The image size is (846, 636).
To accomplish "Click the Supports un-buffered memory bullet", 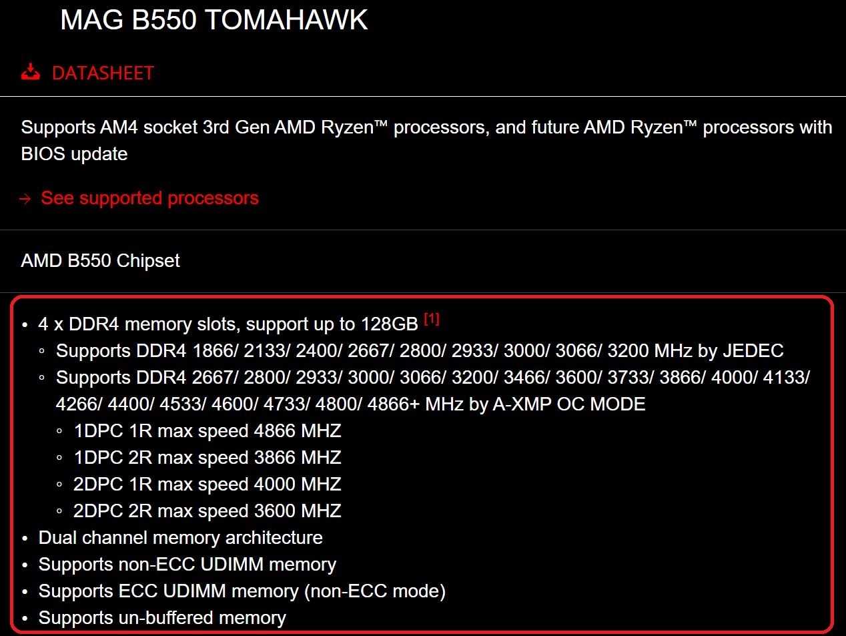I will point(162,618).
